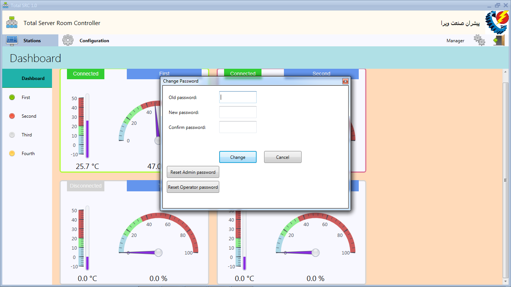
Task: Click the humidity gauge on bottom-left card
Action: point(159,235)
